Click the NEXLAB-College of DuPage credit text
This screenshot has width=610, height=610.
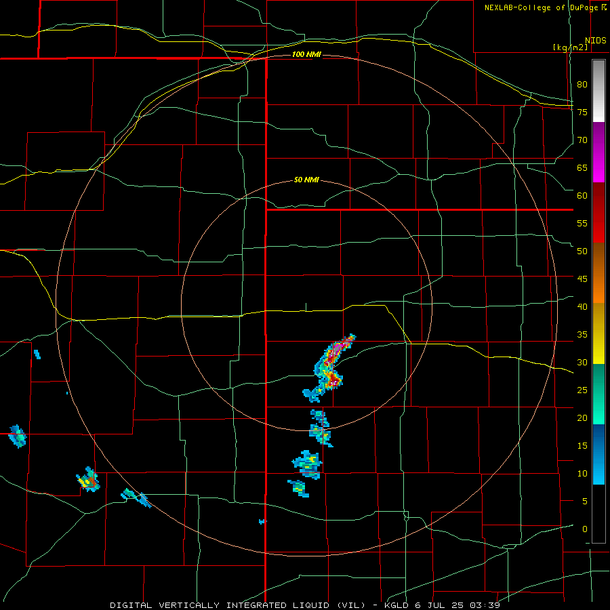(x=541, y=7)
